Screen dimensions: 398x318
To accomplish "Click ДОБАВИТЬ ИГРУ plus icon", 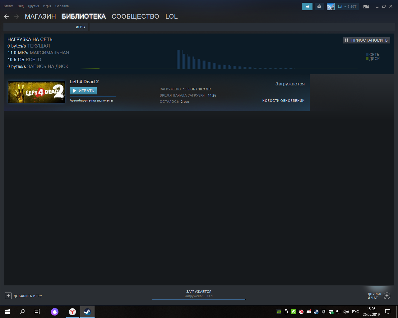I will pyautogui.click(x=8, y=296).
